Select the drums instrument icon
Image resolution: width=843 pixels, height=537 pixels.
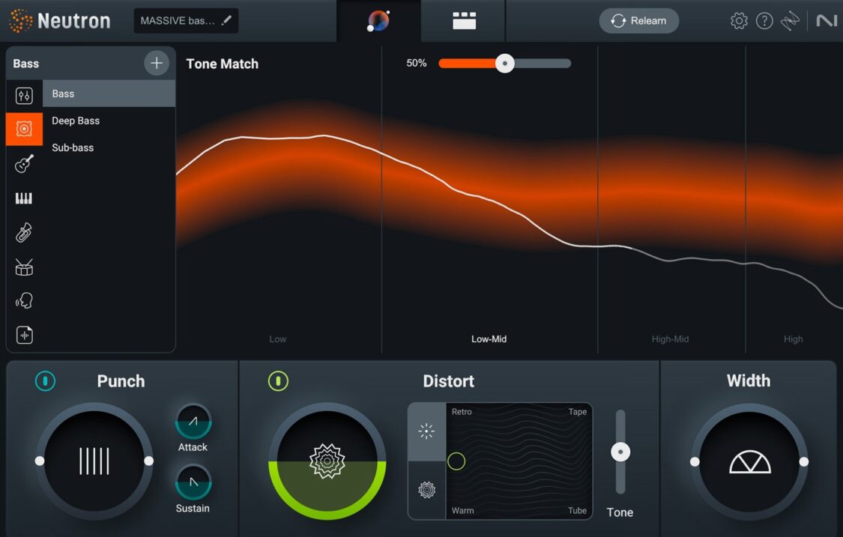point(23,267)
